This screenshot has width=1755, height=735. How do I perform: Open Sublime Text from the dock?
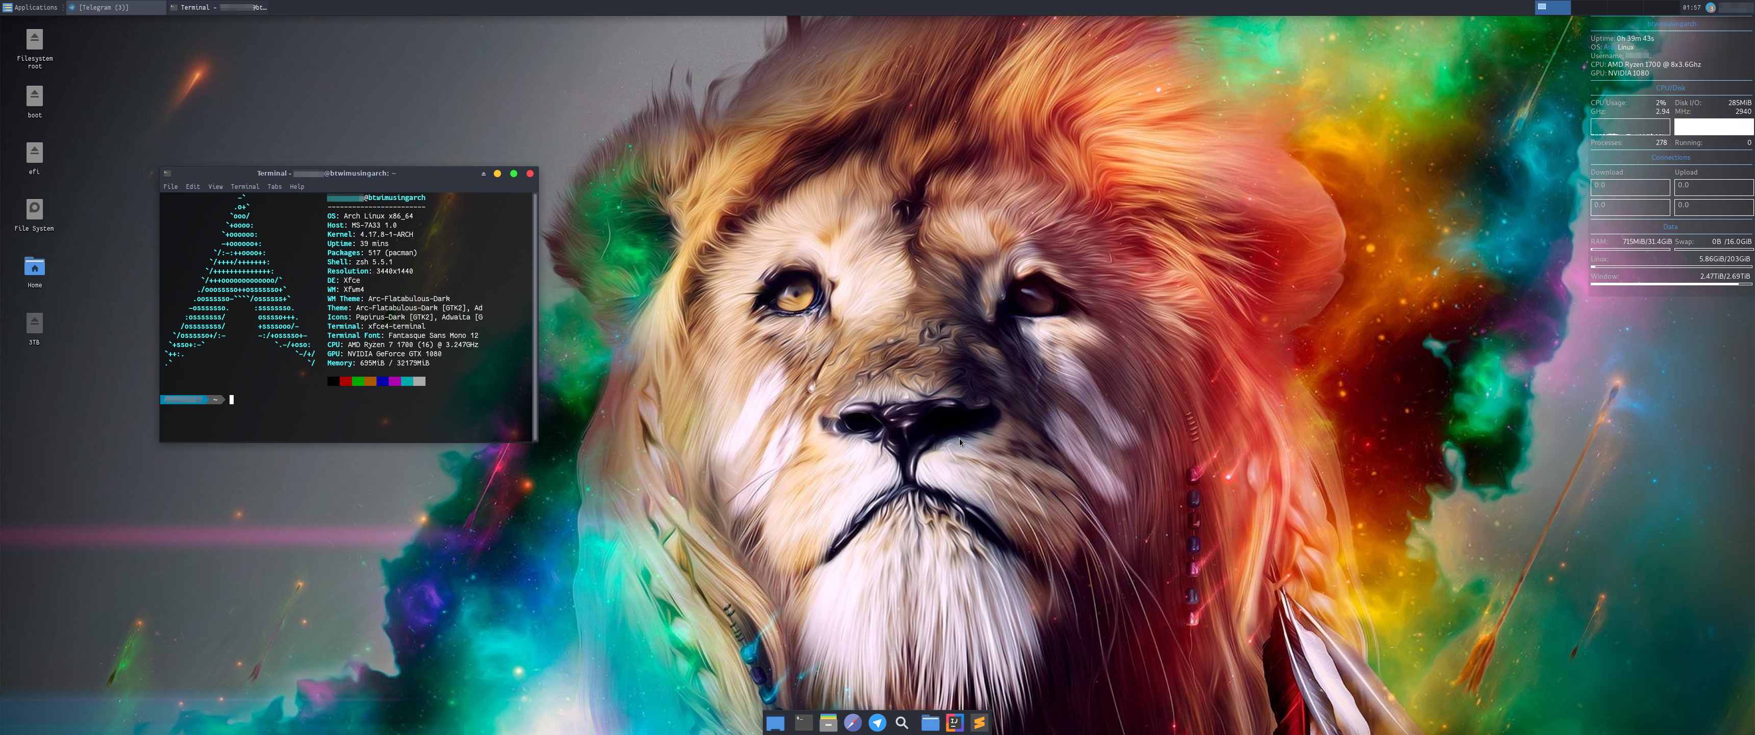click(x=980, y=723)
